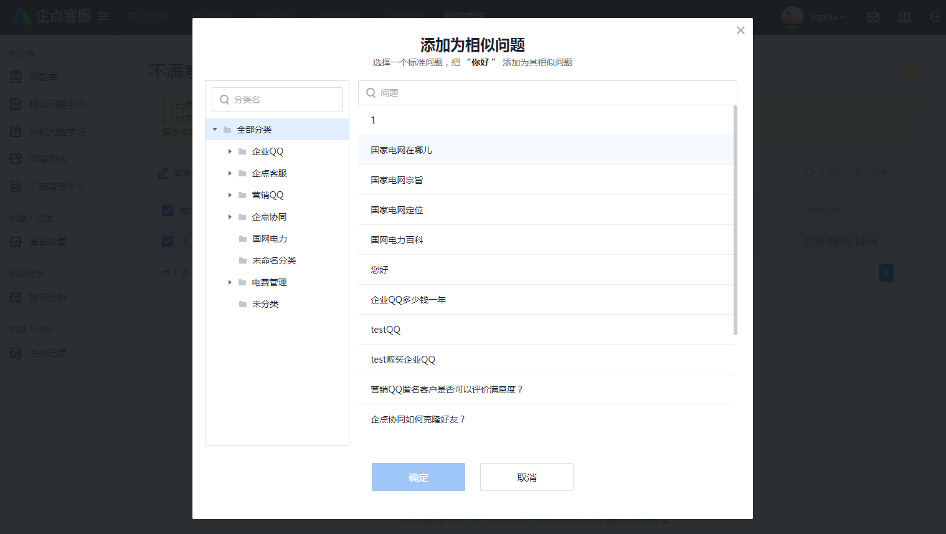Click the 接待分析 sidebar icon
The height and width of the screenshot is (534, 946).
16,298
